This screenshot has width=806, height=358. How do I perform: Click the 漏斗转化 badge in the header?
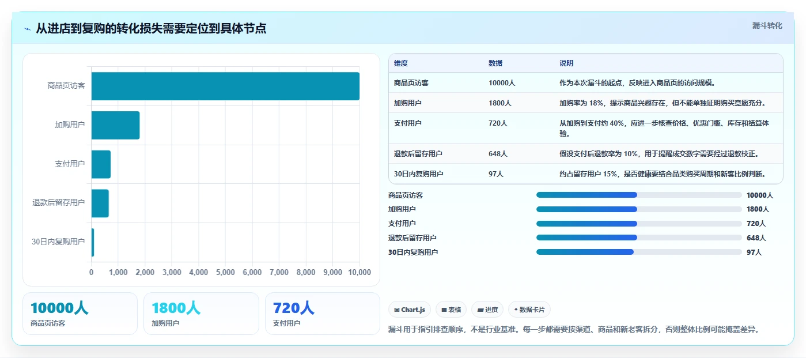(x=767, y=25)
